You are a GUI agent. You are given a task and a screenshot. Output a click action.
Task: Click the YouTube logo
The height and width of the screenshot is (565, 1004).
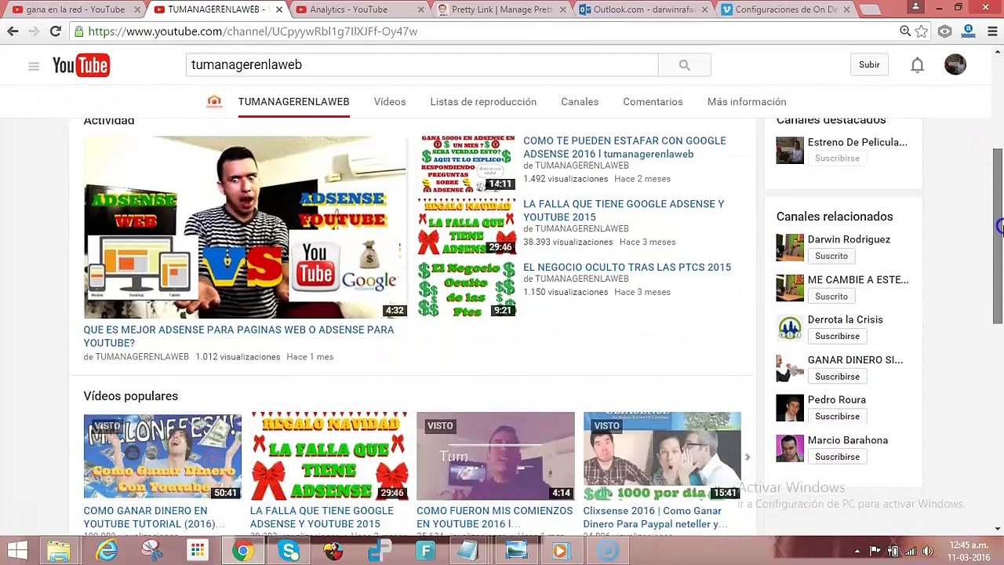click(81, 66)
